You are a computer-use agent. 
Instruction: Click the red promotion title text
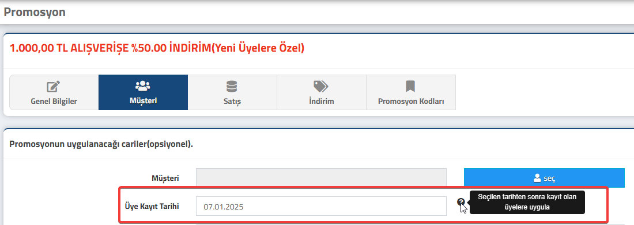157,48
